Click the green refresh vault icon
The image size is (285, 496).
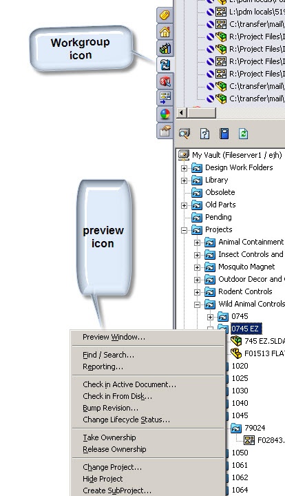[x=243, y=134]
